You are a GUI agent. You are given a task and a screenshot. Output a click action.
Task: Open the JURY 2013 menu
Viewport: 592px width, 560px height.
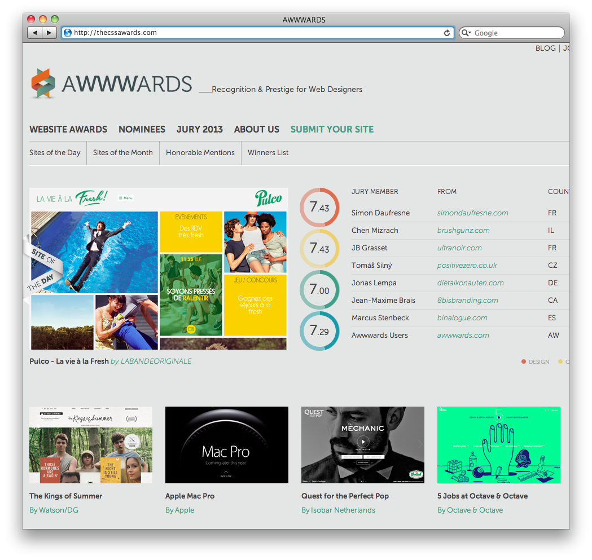click(x=200, y=130)
